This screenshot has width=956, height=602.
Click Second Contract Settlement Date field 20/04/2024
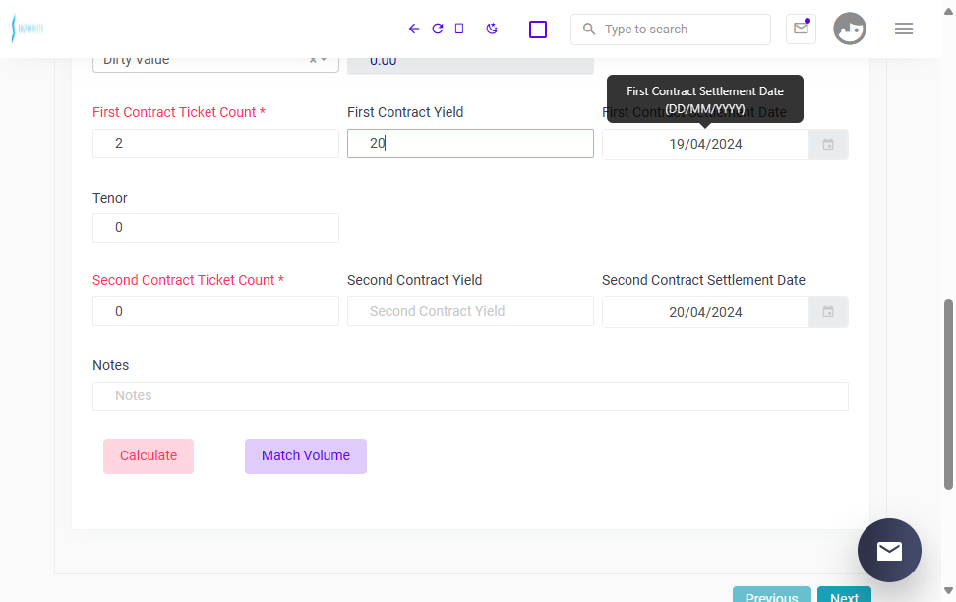coord(705,312)
